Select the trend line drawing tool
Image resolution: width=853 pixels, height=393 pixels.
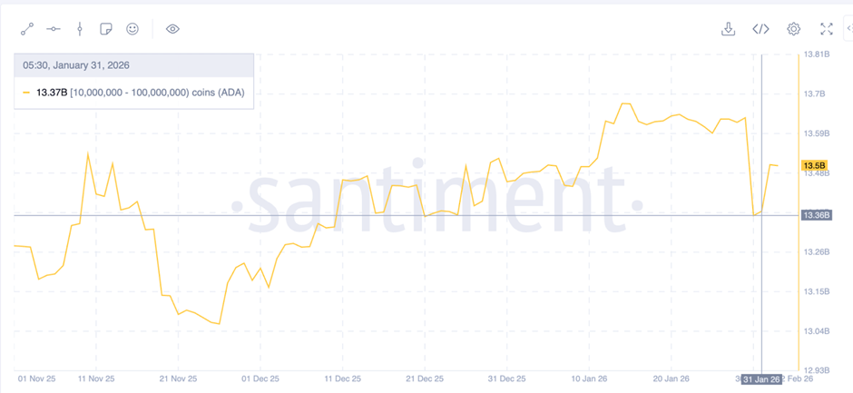(x=27, y=29)
